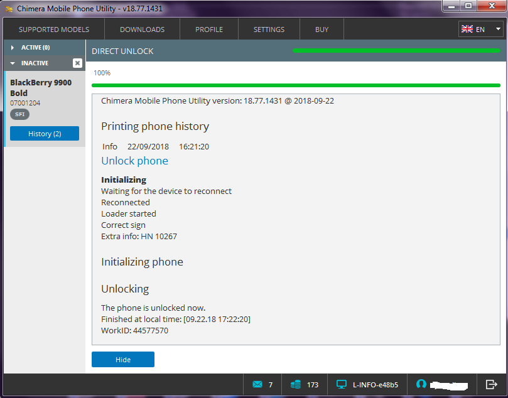Click the user account headset icon
Viewport: 508px width, 398px height.
(x=421, y=384)
